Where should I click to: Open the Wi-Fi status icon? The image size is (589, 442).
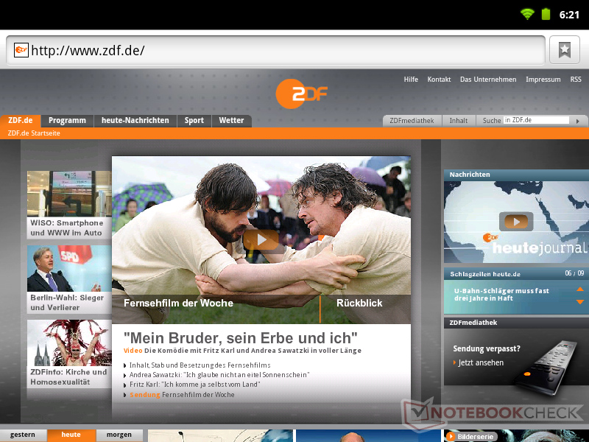tap(527, 14)
